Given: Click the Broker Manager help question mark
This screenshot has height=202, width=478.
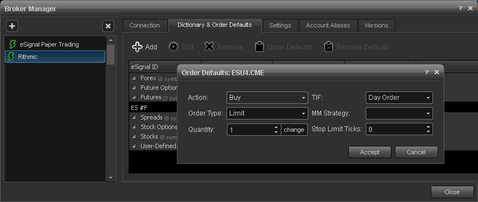Looking at the screenshot, I should point(461,8).
